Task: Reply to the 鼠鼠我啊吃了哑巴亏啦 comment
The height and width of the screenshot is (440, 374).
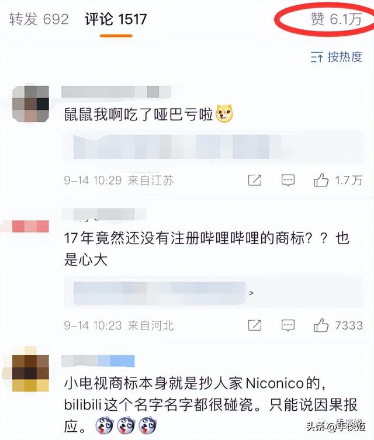Action: coord(288,180)
